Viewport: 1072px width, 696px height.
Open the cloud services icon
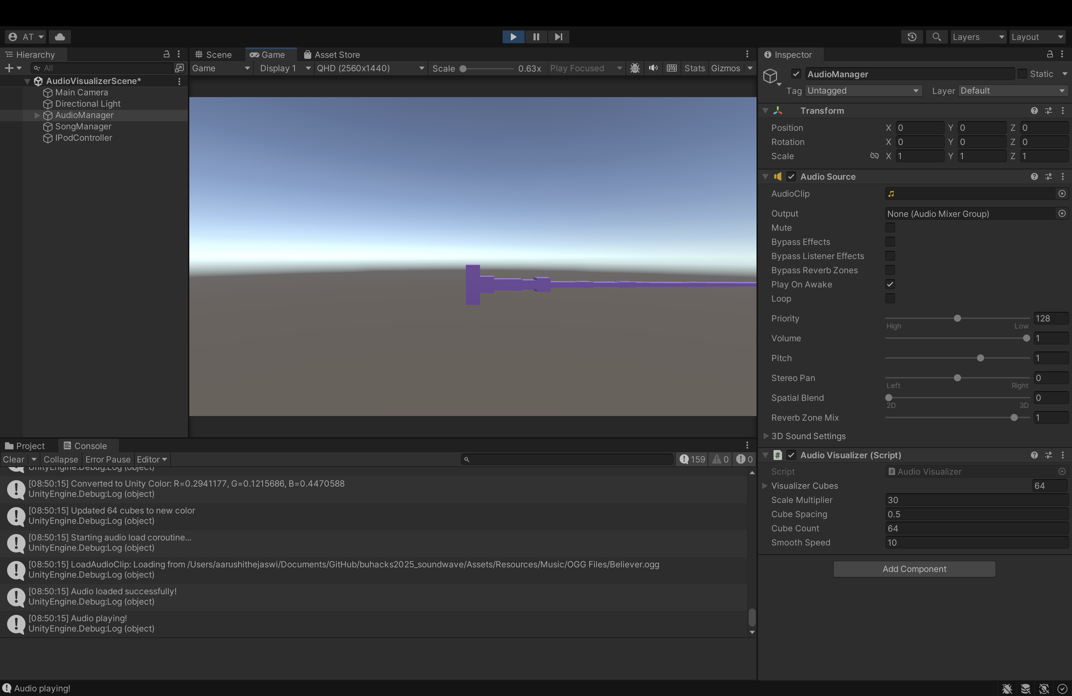tap(60, 37)
